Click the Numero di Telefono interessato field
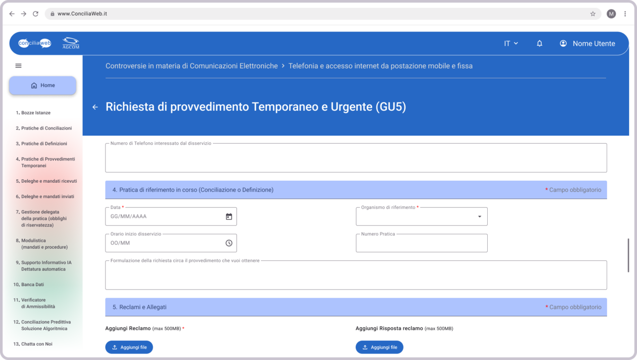Image resolution: width=637 pixels, height=360 pixels. coord(356,158)
